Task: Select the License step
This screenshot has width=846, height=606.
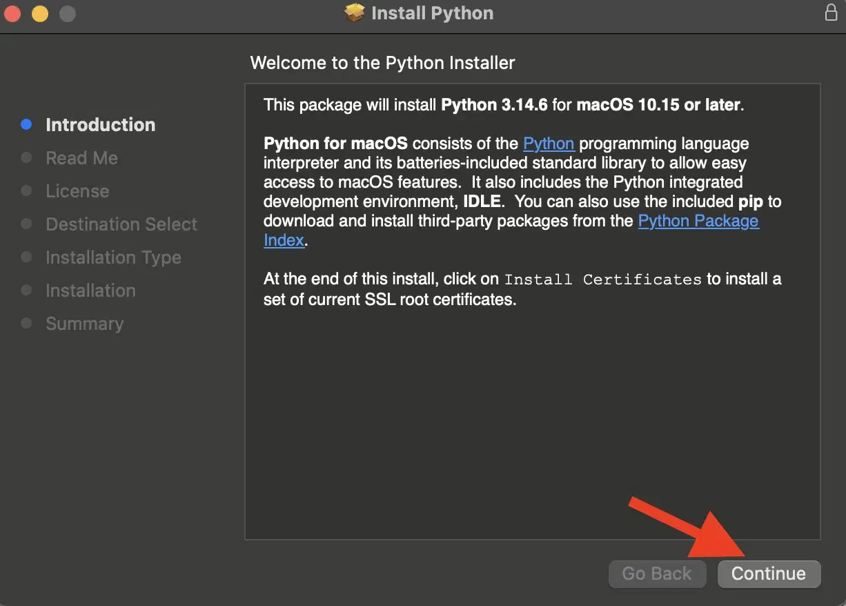Action: [x=77, y=191]
